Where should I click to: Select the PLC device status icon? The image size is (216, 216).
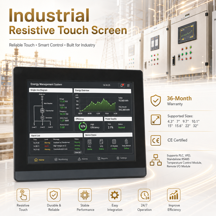[89, 142]
